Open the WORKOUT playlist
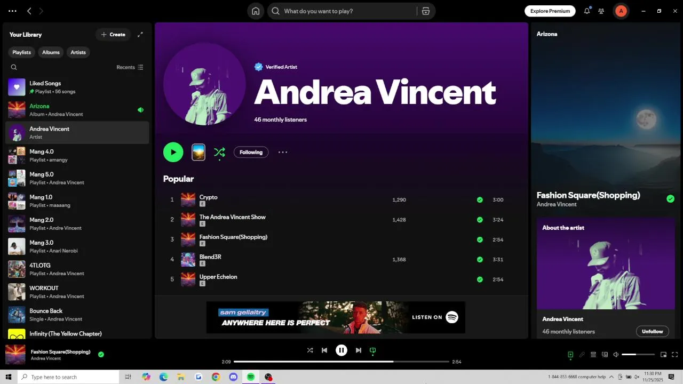This screenshot has height=384, width=683. coord(77,292)
